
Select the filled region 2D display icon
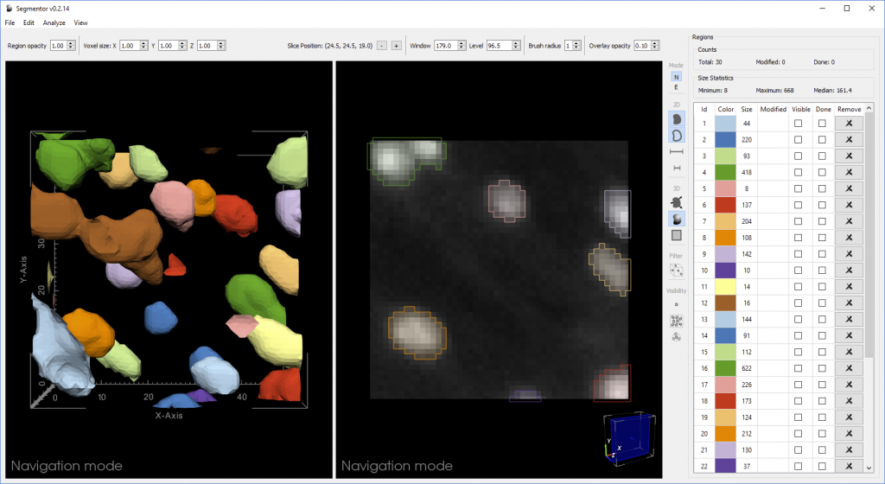coord(676,118)
